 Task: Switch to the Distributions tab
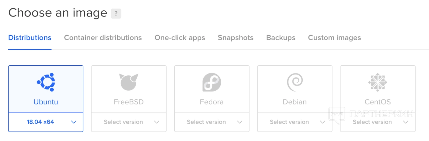click(30, 38)
